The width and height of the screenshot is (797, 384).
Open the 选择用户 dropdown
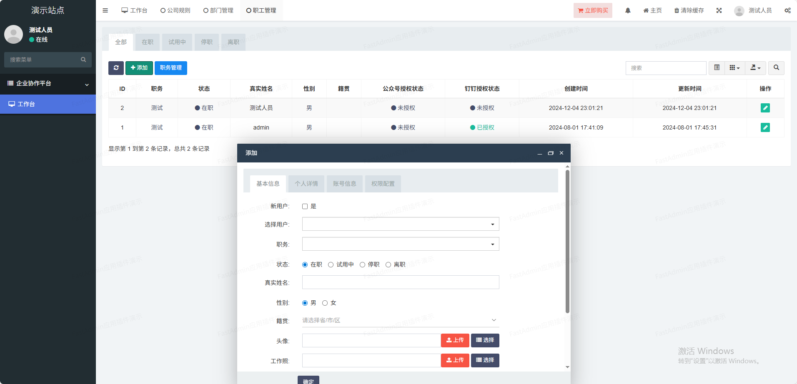(400, 224)
